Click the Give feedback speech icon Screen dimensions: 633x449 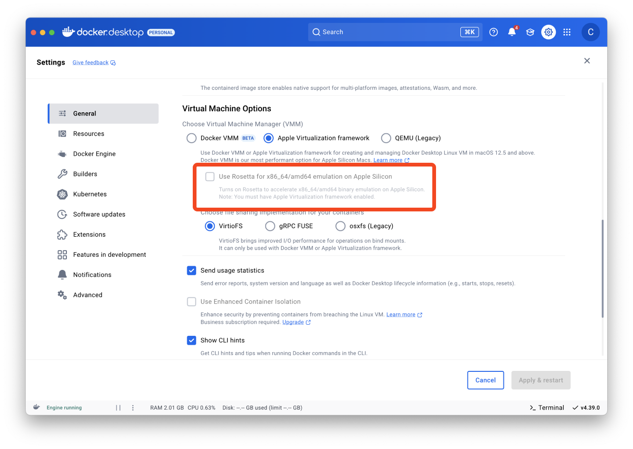pos(113,63)
